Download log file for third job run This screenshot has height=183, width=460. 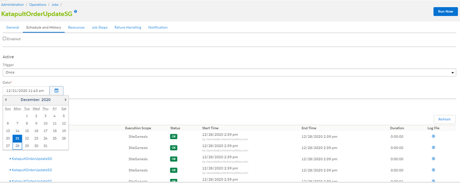point(433,159)
